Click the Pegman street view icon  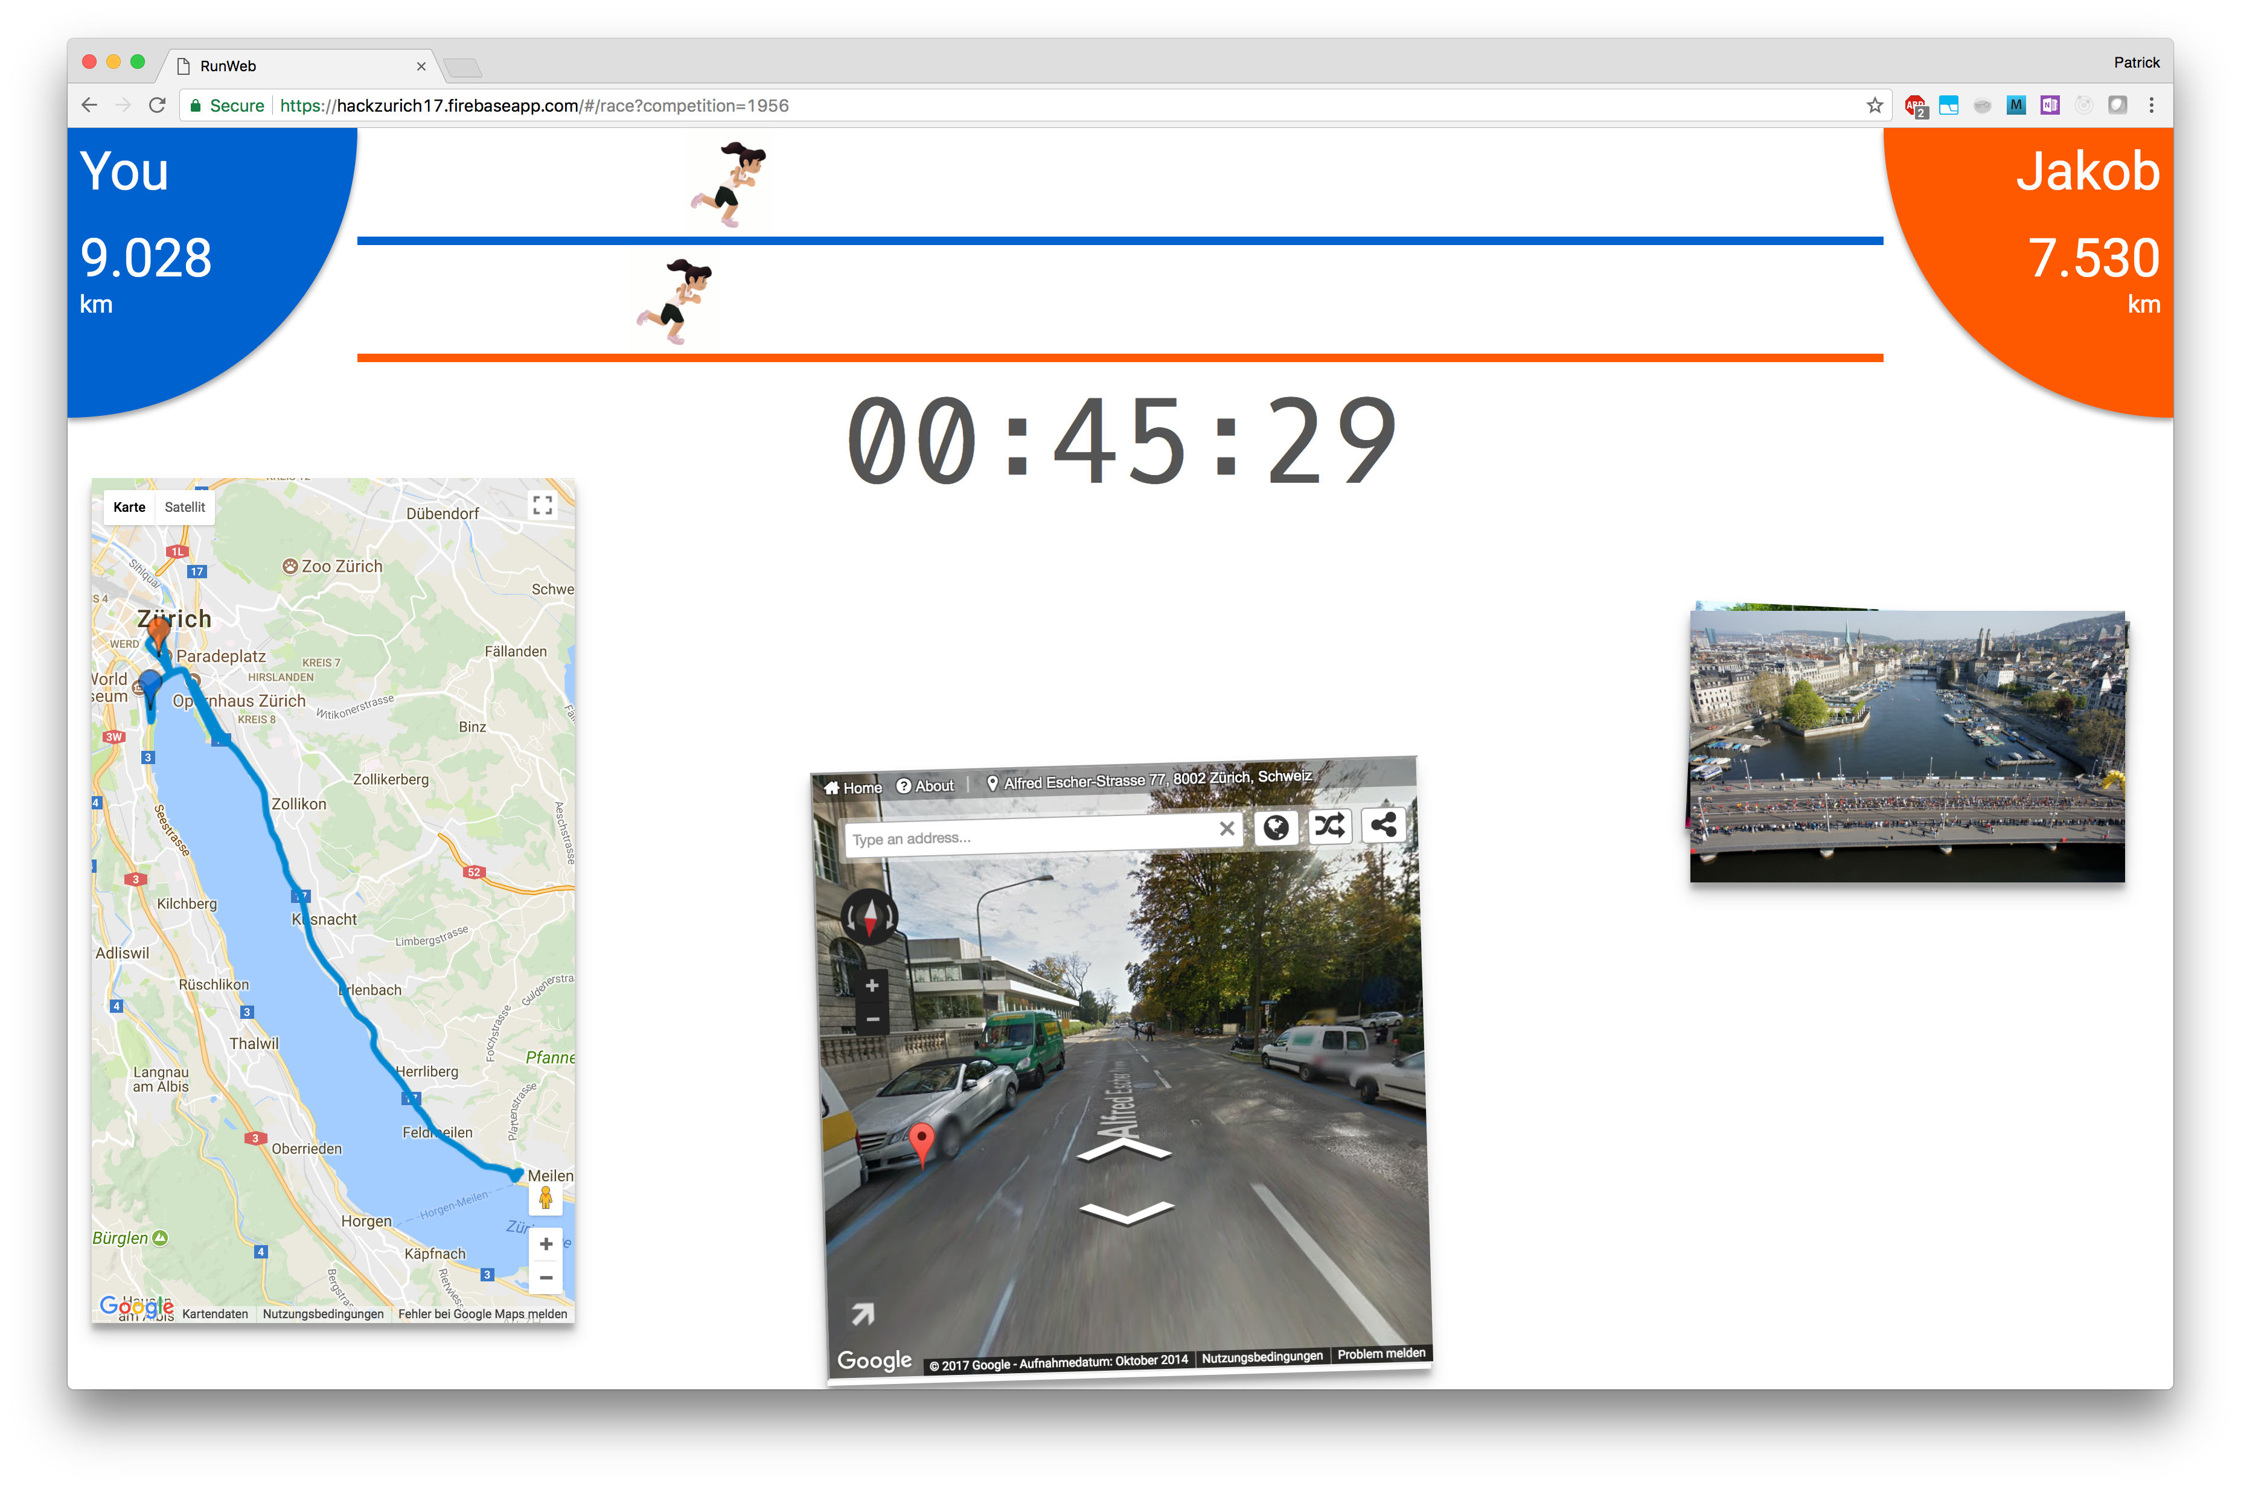tap(546, 1199)
